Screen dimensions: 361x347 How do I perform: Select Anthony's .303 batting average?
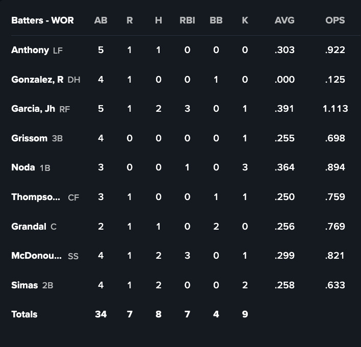pos(284,50)
